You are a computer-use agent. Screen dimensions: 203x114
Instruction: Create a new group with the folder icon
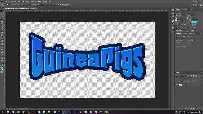[x=194, y=108]
